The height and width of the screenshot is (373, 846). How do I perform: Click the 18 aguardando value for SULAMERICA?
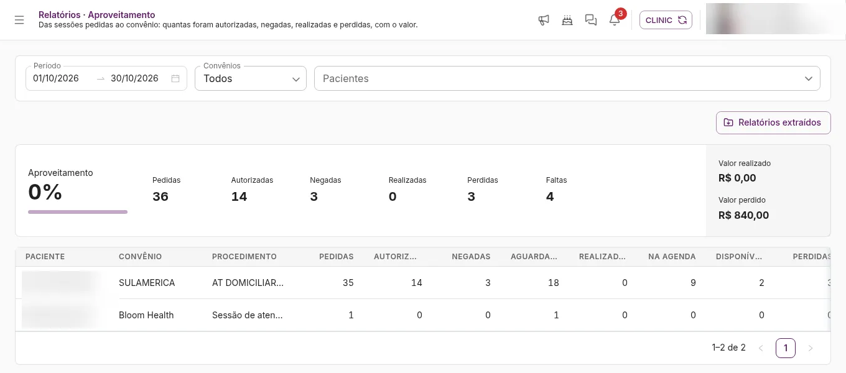coord(553,283)
